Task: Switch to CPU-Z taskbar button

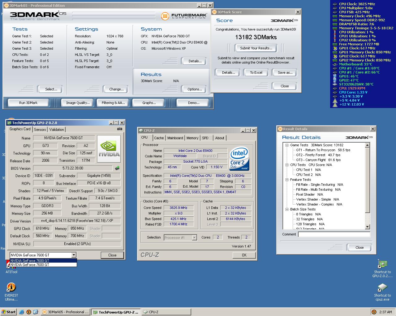Action: pos(166,312)
